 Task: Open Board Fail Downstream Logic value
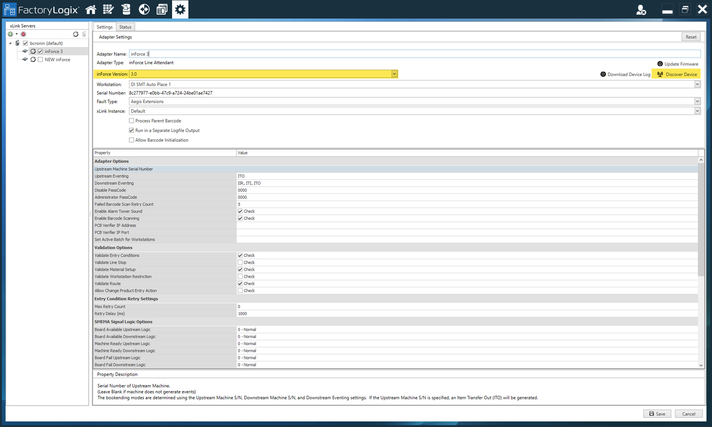(x=467, y=365)
